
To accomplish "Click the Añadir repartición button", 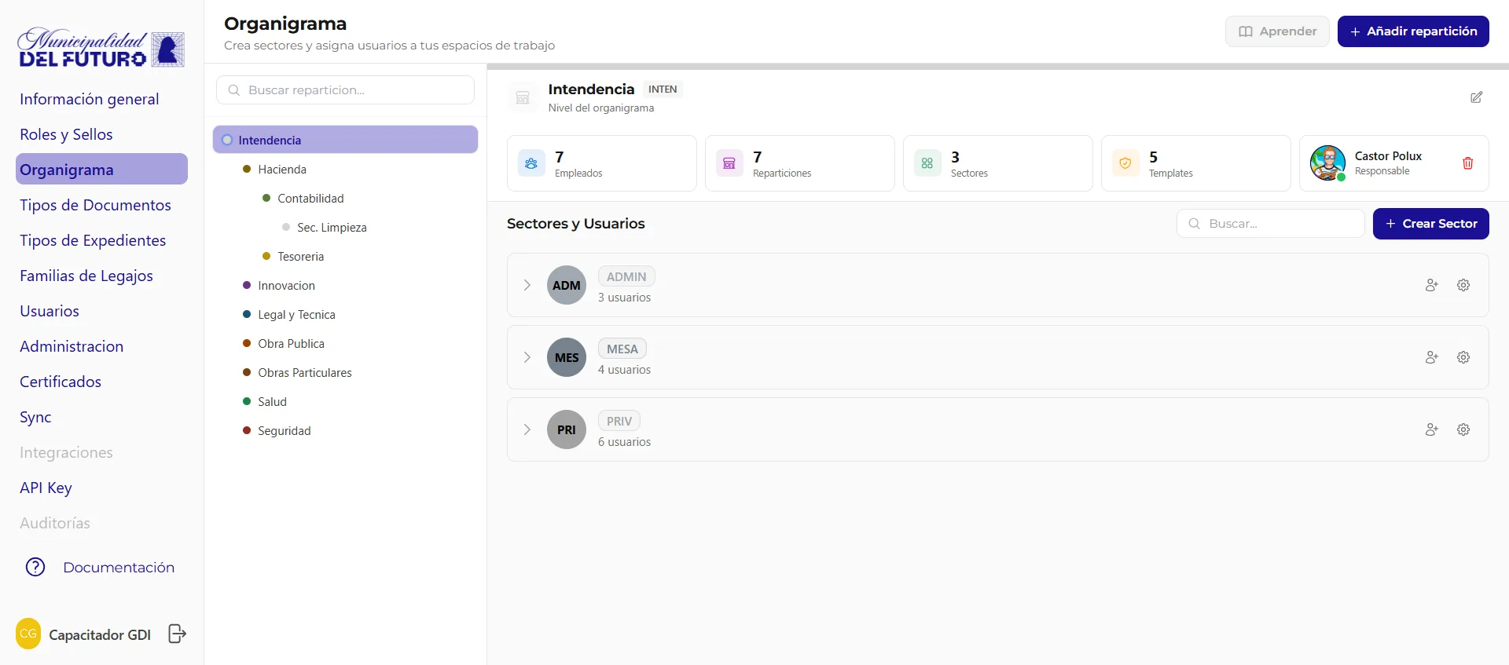I will pos(1413,31).
